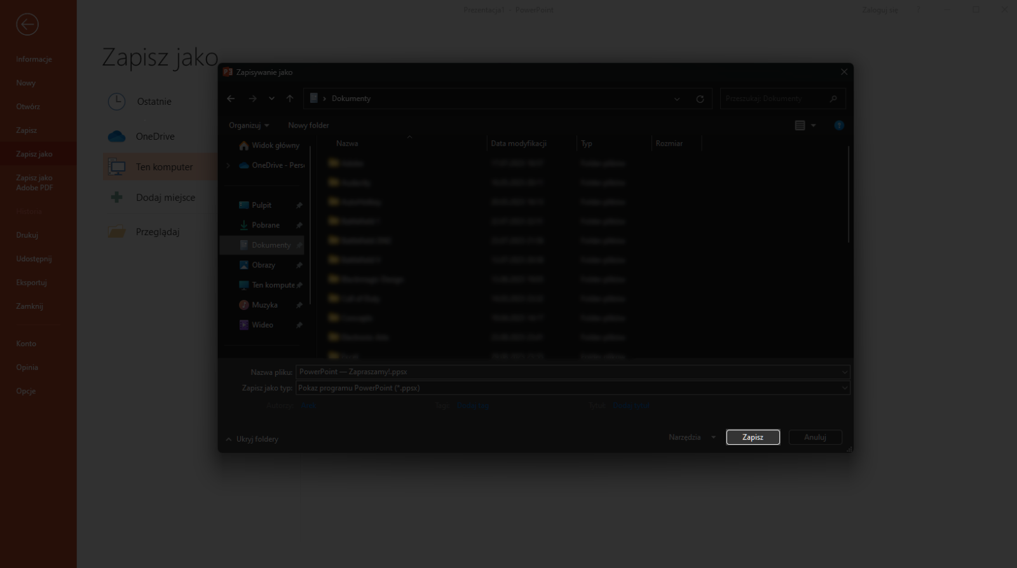Open view options dropdown arrow
This screenshot has width=1017, height=568.
point(814,126)
